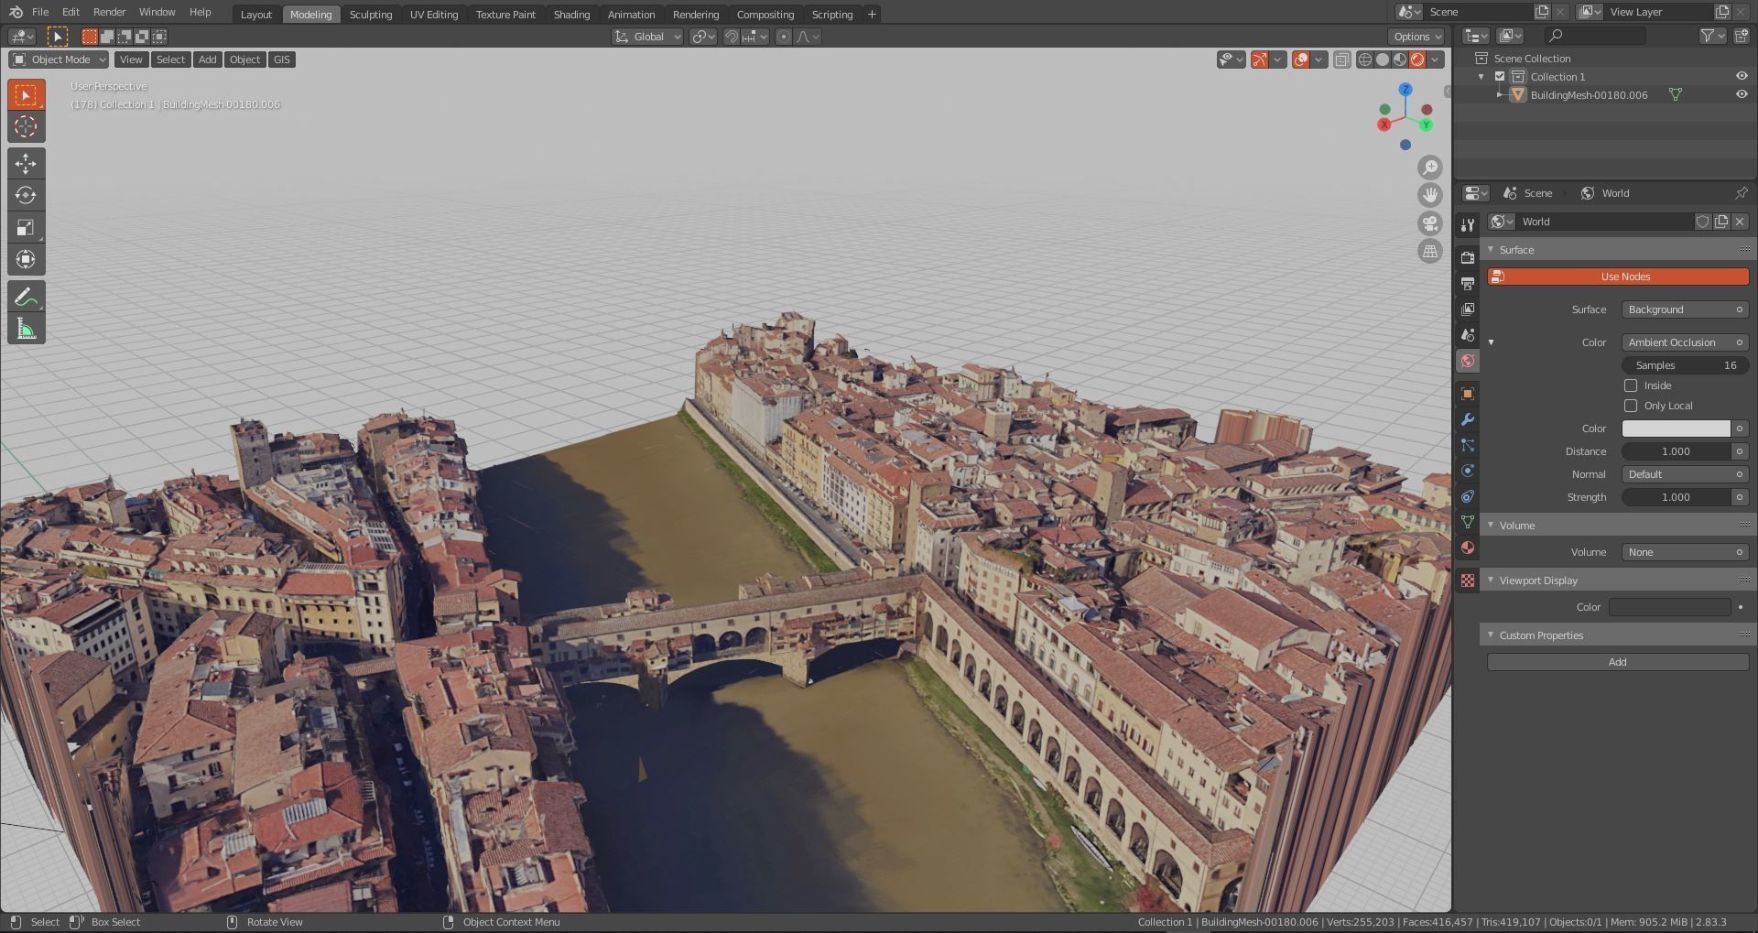Open the Scene properties icon
The width and height of the screenshot is (1758, 933).
tap(1468, 334)
